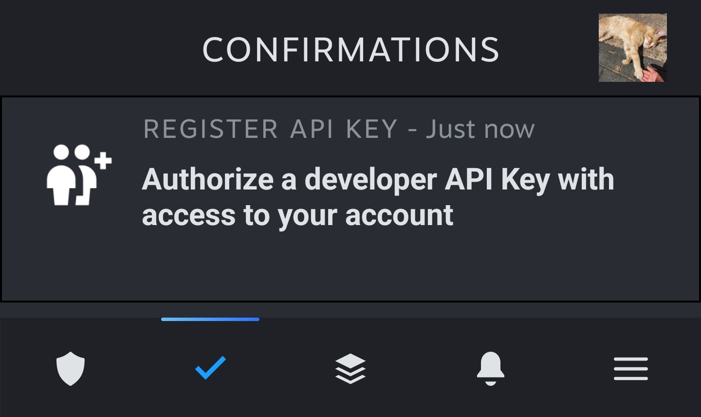Click the blue active tab indicator line

pyautogui.click(x=210, y=319)
